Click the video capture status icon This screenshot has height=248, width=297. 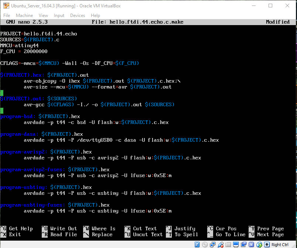point(243,245)
